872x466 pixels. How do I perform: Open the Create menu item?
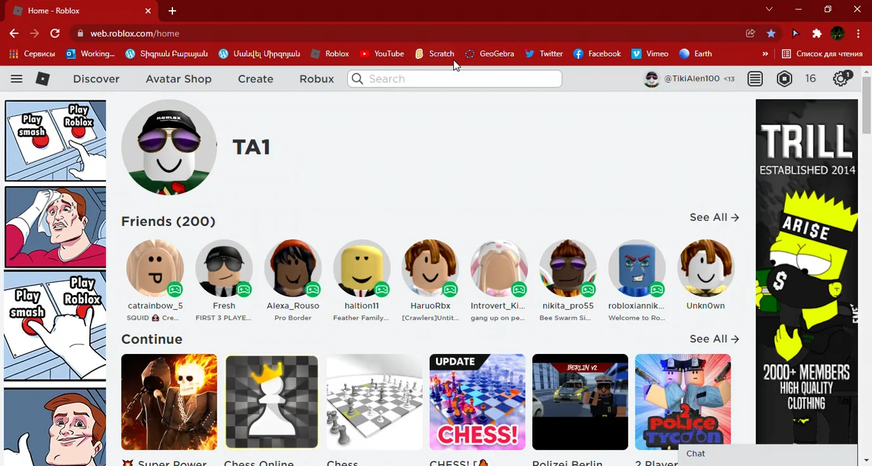coord(255,79)
